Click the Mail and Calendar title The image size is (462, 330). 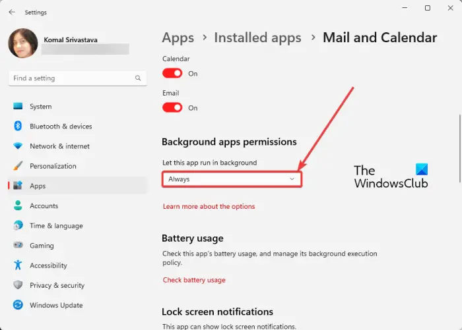point(379,38)
